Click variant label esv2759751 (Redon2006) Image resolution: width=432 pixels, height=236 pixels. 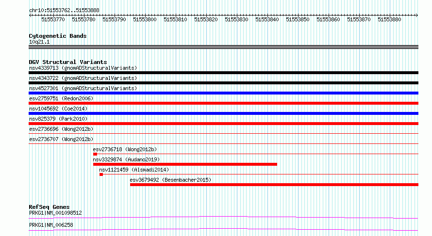point(61,98)
